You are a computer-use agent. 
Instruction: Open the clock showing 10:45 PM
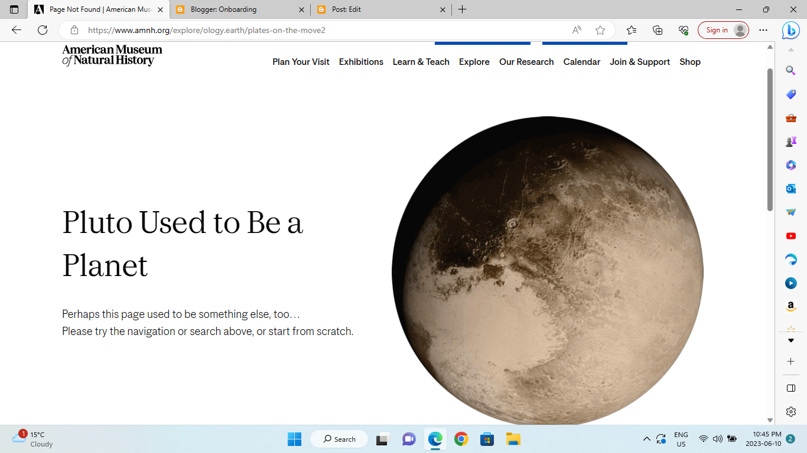(x=763, y=439)
